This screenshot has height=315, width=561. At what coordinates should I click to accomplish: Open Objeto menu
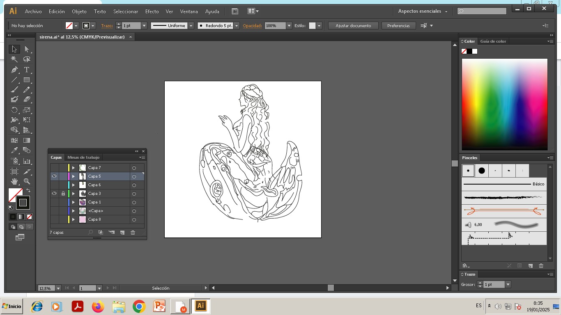[x=79, y=11]
